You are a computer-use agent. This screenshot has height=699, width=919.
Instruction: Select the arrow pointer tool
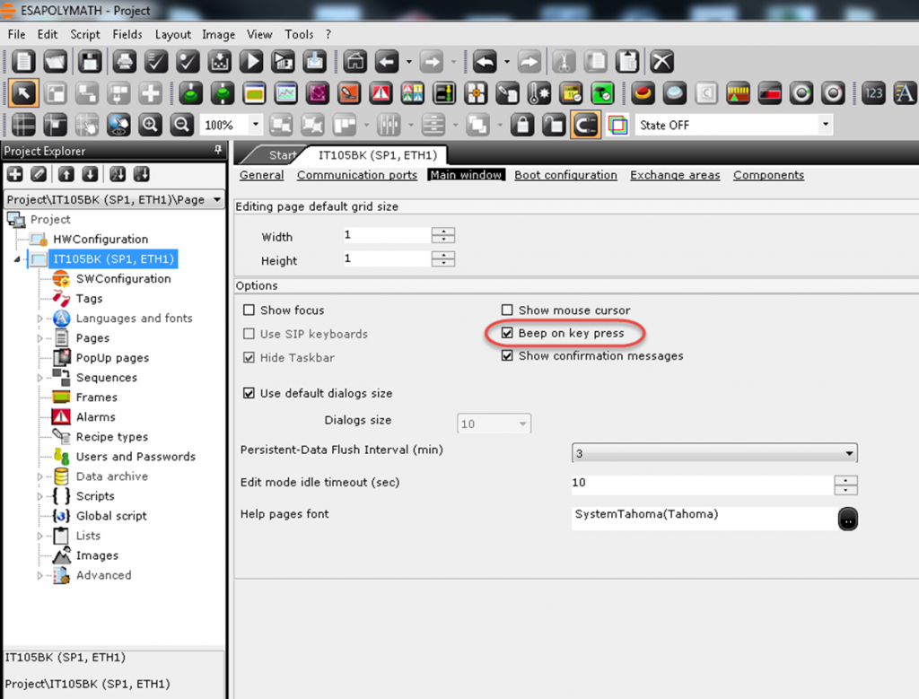23,93
